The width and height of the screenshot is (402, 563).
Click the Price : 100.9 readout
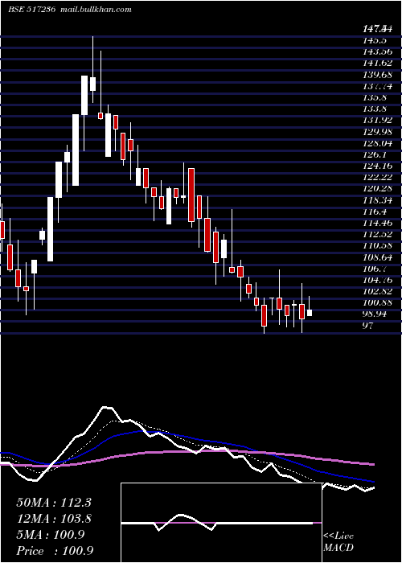[x=55, y=551]
